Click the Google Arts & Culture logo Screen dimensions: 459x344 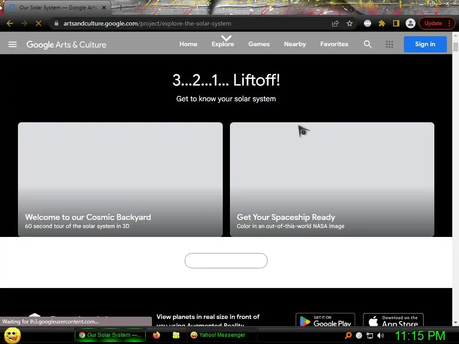tap(66, 44)
